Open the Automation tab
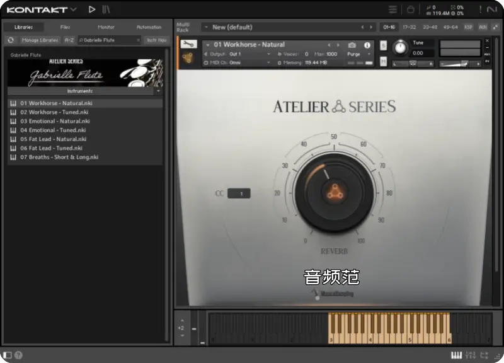 click(x=149, y=27)
